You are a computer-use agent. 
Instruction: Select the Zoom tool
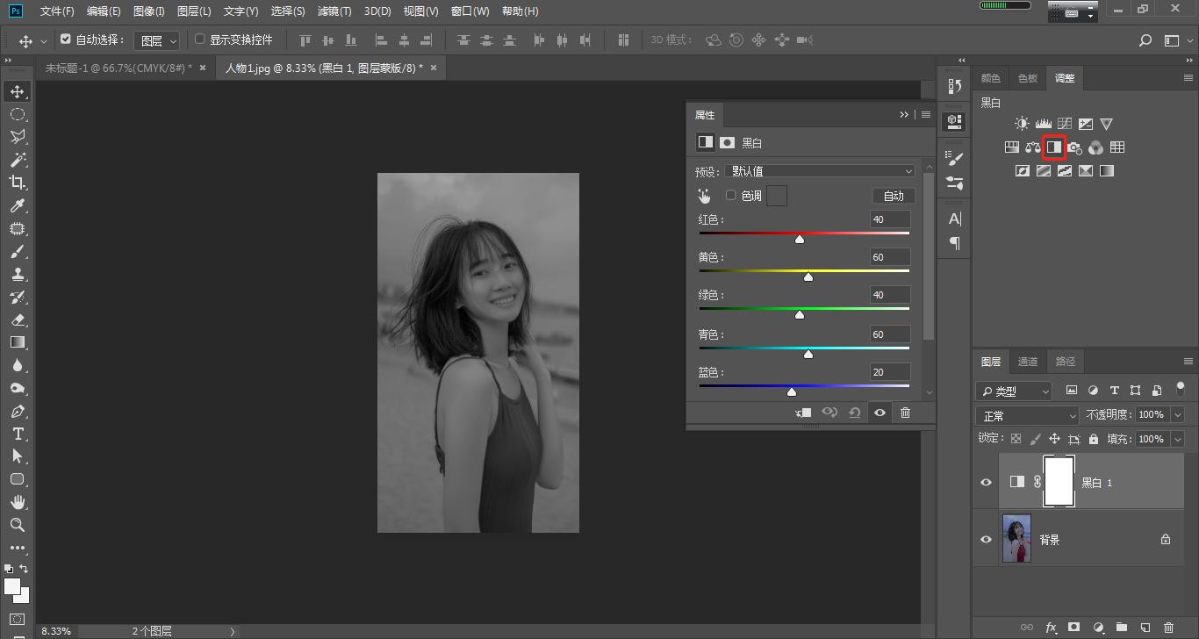click(17, 525)
